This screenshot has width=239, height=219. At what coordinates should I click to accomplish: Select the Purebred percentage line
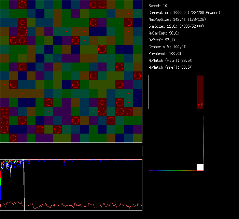pos(165,54)
